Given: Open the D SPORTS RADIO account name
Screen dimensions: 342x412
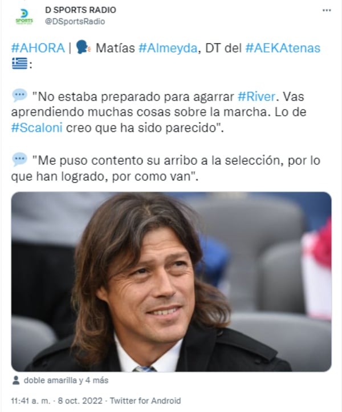Looking at the screenshot, I should 80,10.
